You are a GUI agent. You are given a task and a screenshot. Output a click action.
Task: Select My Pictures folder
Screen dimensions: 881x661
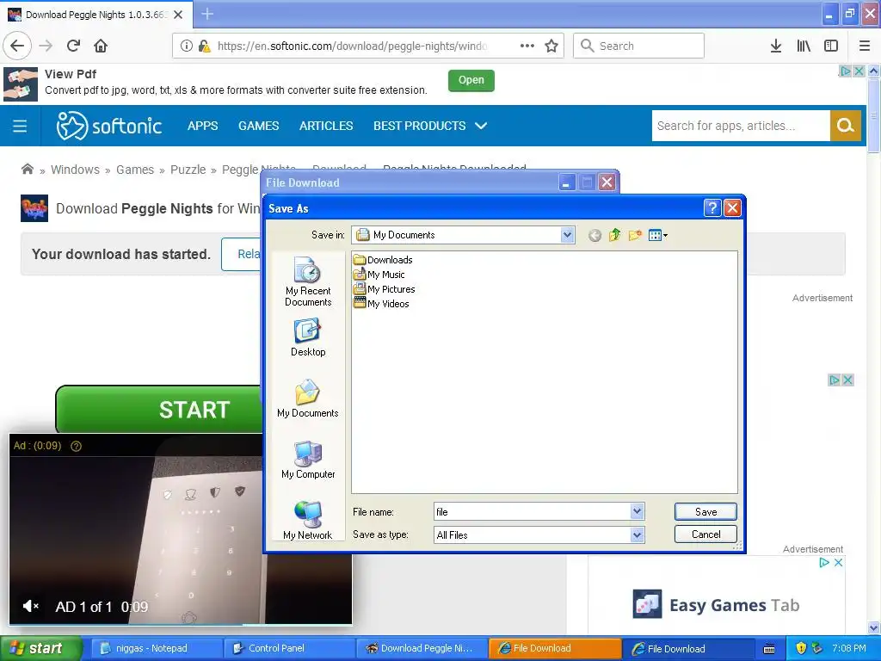point(385,289)
